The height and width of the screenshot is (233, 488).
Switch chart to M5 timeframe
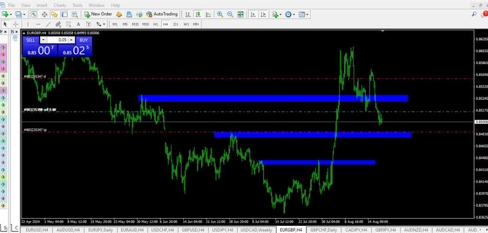125,24
